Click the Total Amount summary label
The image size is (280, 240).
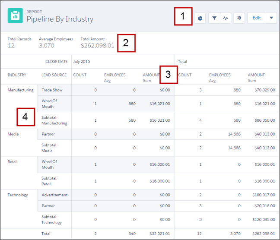pos(92,39)
